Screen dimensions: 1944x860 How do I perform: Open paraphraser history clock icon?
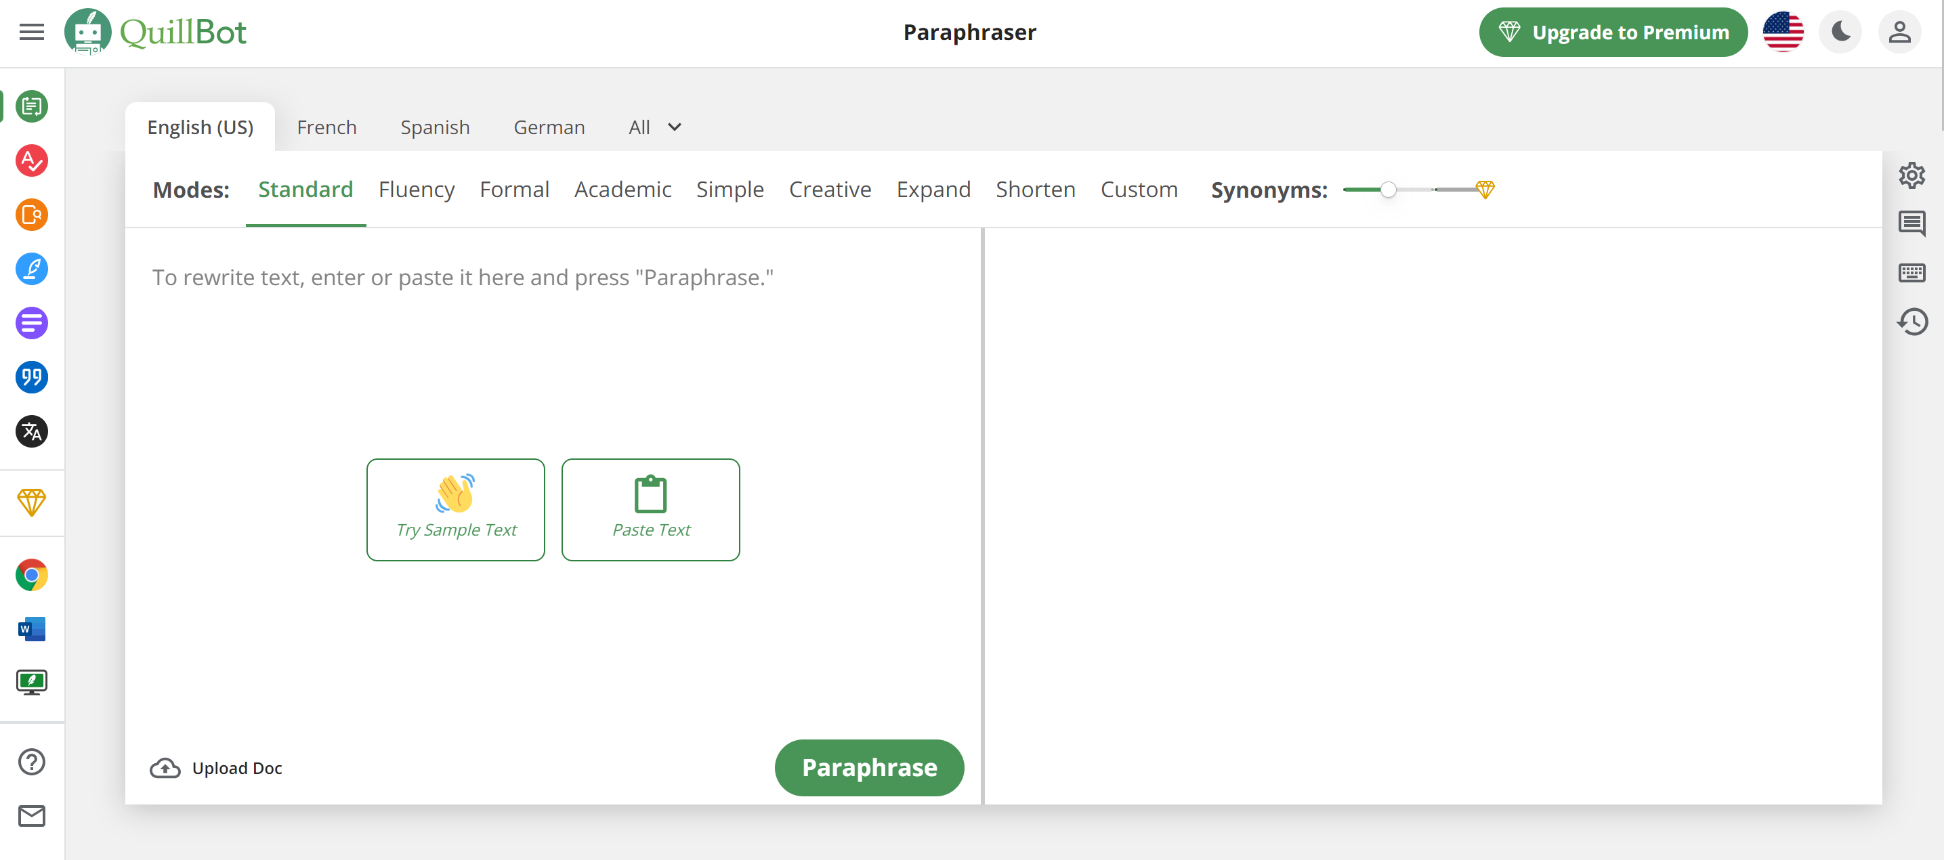[1911, 322]
